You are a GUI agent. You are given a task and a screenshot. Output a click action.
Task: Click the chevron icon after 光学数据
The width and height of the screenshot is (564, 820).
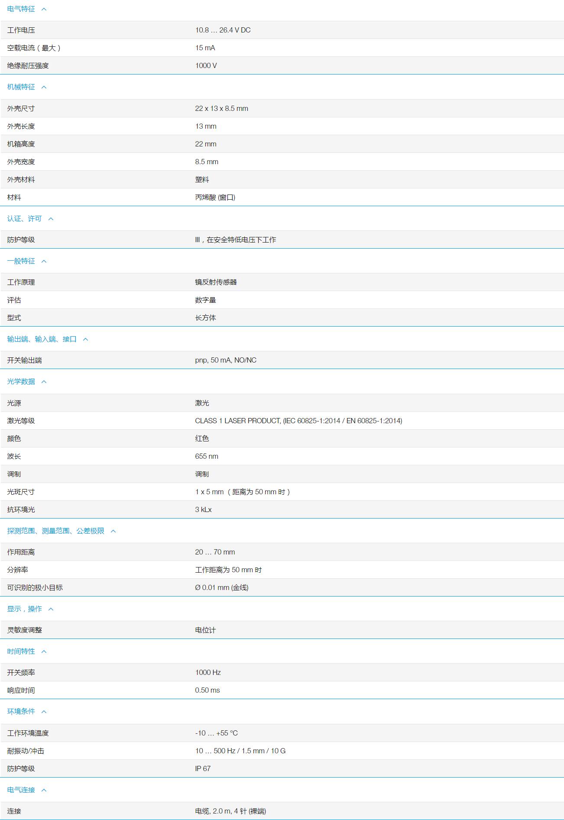tap(44, 382)
